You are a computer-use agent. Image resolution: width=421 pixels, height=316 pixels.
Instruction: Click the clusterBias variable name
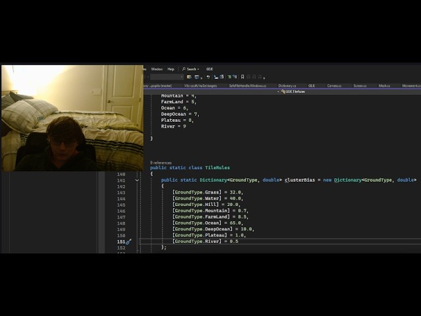(300, 180)
